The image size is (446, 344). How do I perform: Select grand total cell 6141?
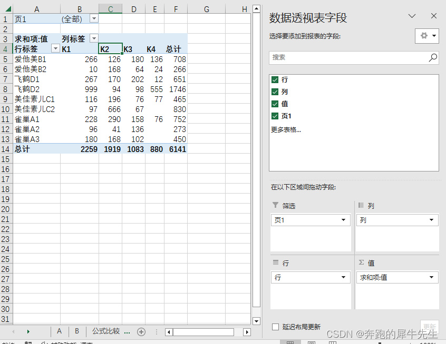(176, 149)
